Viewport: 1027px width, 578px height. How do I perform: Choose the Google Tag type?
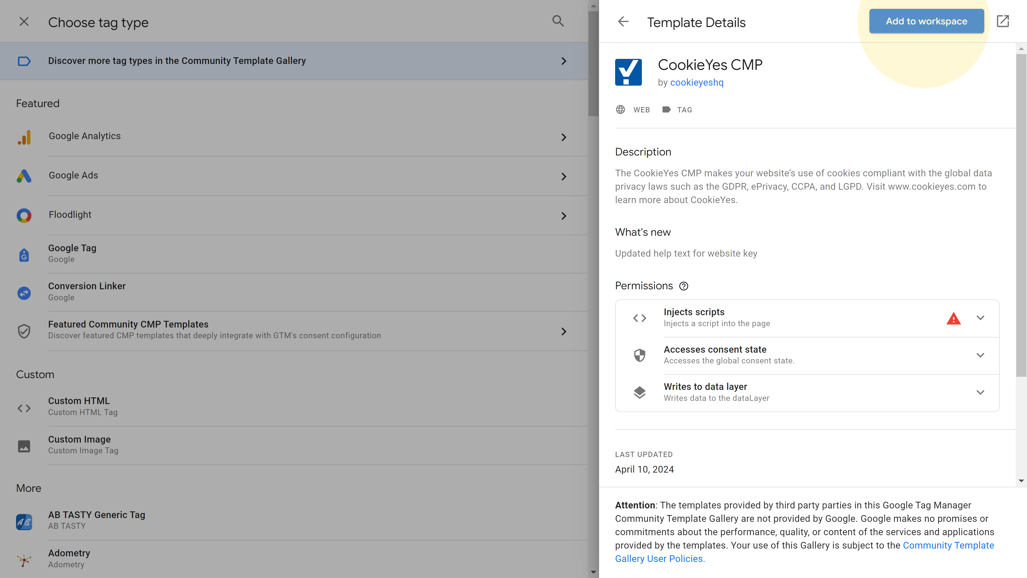294,254
